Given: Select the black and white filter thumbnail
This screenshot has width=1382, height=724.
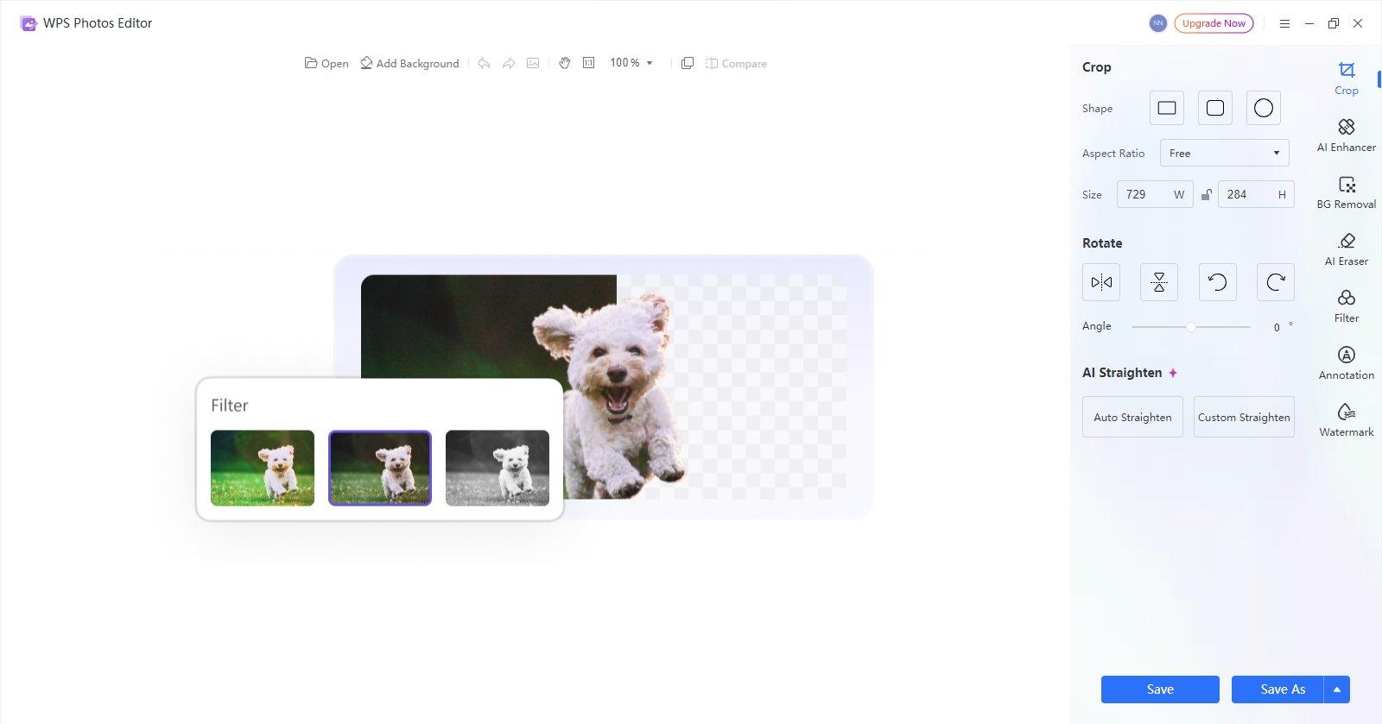Looking at the screenshot, I should pyautogui.click(x=498, y=468).
